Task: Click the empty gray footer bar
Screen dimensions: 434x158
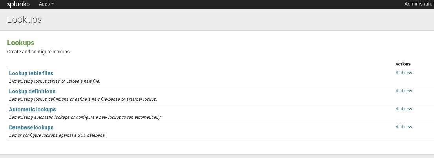Action: click(x=217, y=156)
